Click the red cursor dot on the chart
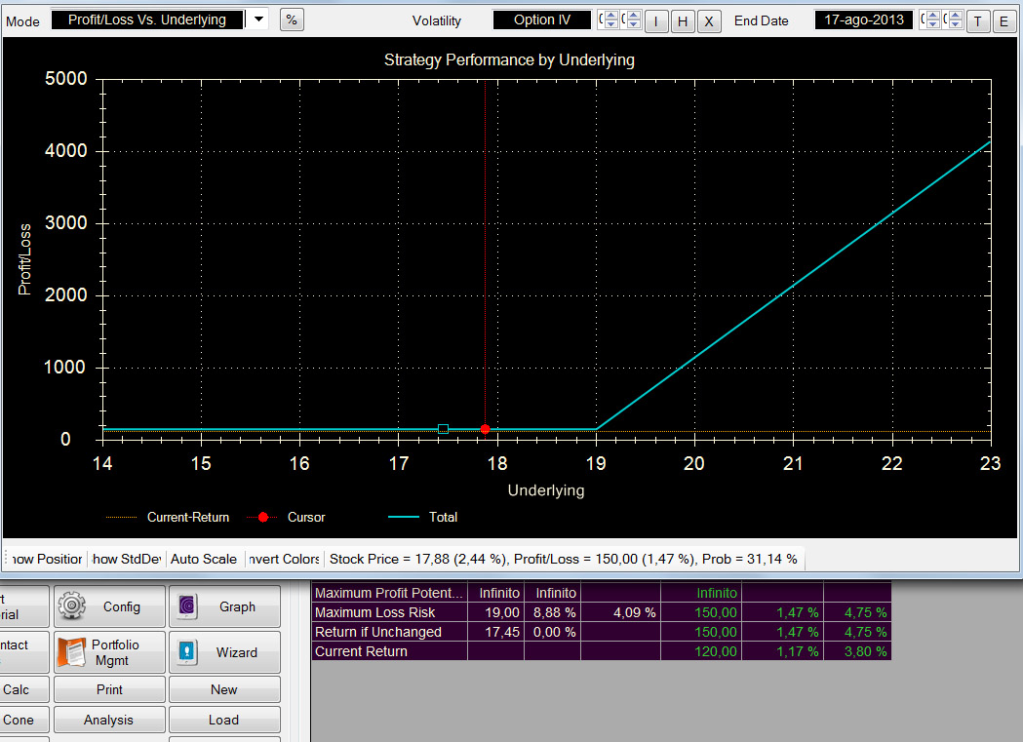 coord(486,429)
